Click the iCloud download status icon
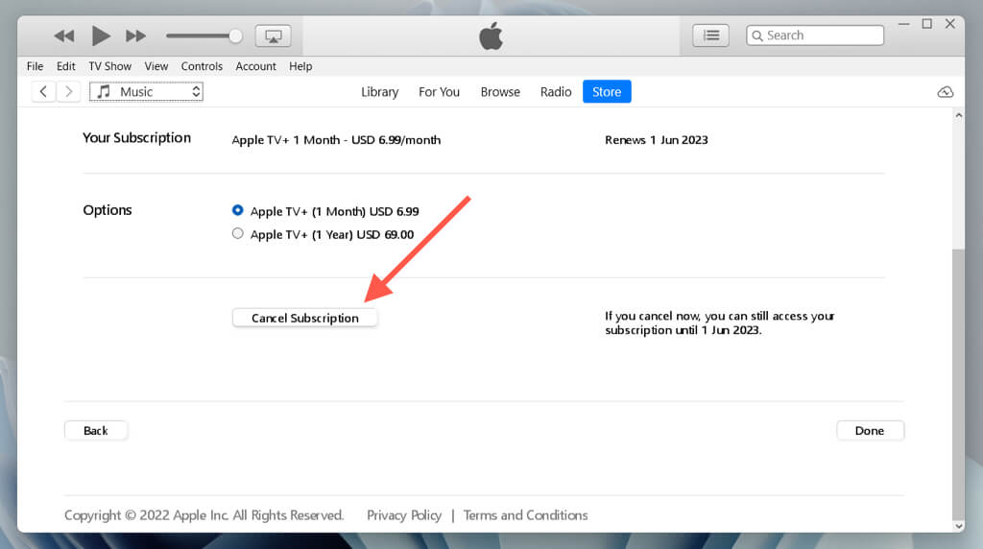 (945, 92)
